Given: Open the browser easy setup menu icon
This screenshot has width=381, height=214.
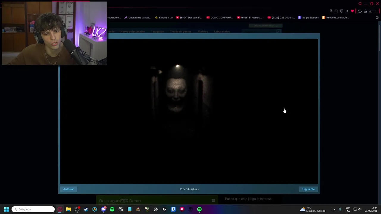Looking at the screenshot, I should tap(376, 11).
